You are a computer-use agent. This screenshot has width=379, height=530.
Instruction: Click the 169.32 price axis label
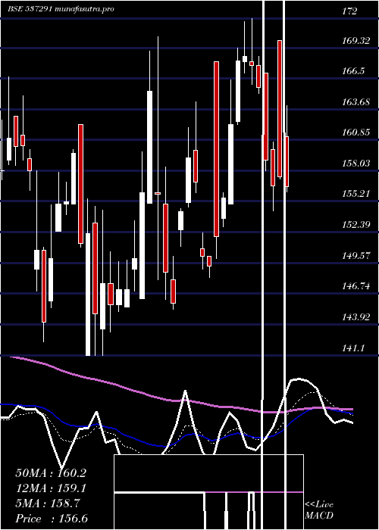tap(356, 41)
